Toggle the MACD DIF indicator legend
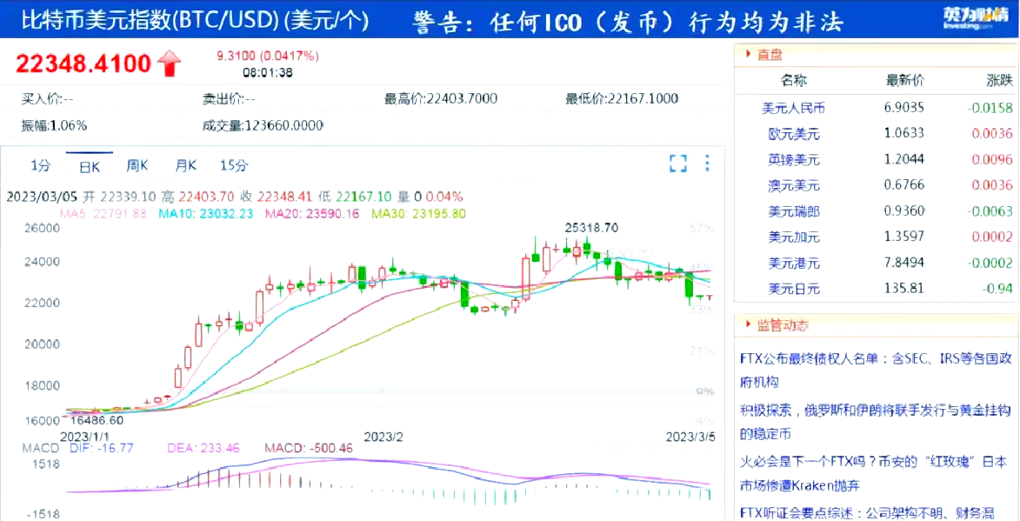 [103, 449]
